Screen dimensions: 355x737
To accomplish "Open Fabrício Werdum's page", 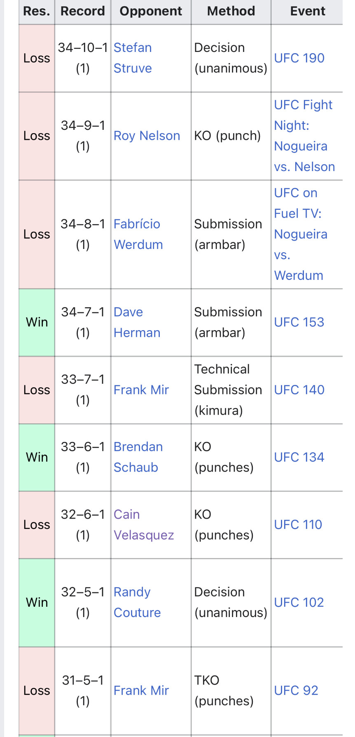I will point(138,234).
